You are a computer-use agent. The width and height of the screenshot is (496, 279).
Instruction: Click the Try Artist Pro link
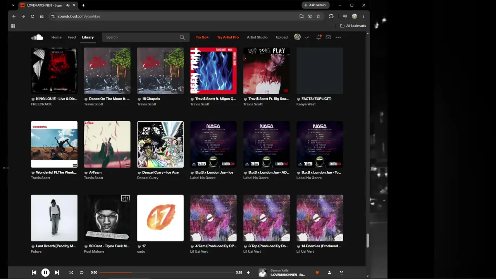(x=228, y=37)
